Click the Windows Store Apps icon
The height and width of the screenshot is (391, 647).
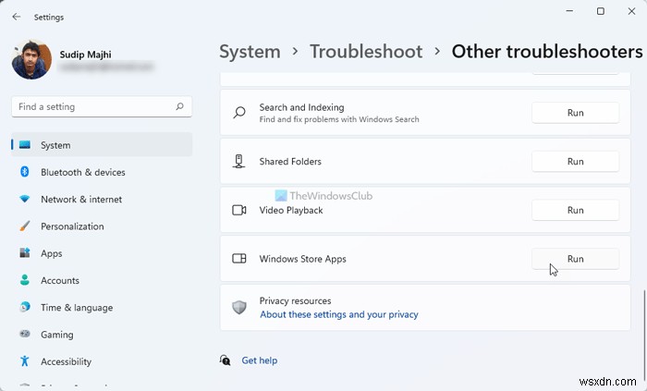(x=239, y=259)
